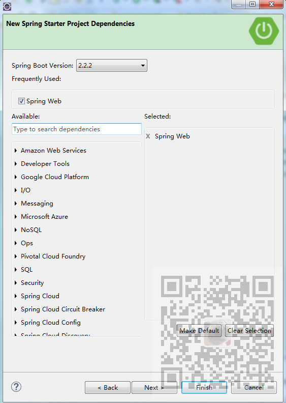Select the Spring Cloud Circuit Breaker label
Screen dimensions: 286x403
(x=63, y=309)
